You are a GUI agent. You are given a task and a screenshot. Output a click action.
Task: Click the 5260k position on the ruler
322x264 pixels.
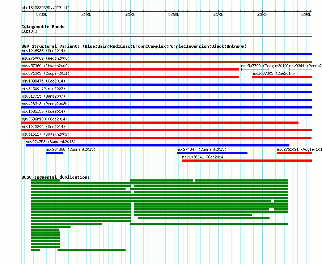coord(174,14)
